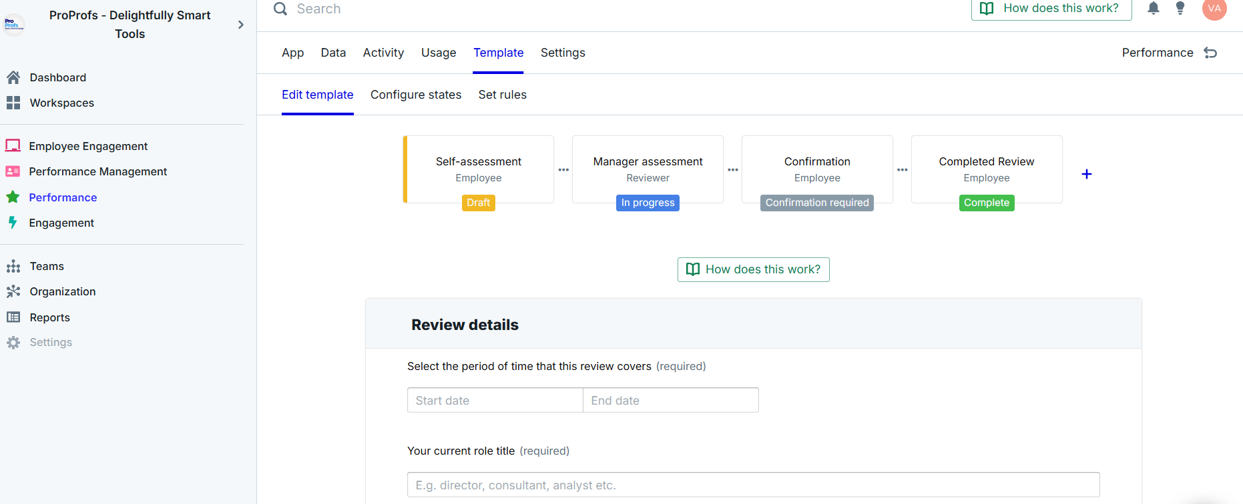
Task: Open the notifications bell
Action: tap(1154, 8)
